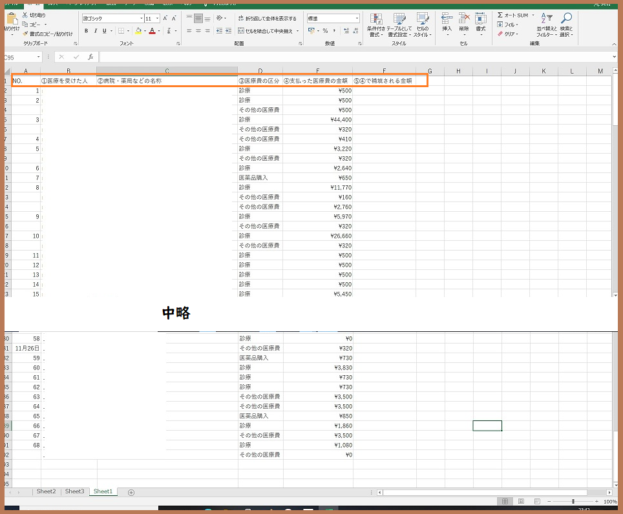Align text to top of cell
The width and height of the screenshot is (623, 514).
click(x=189, y=18)
